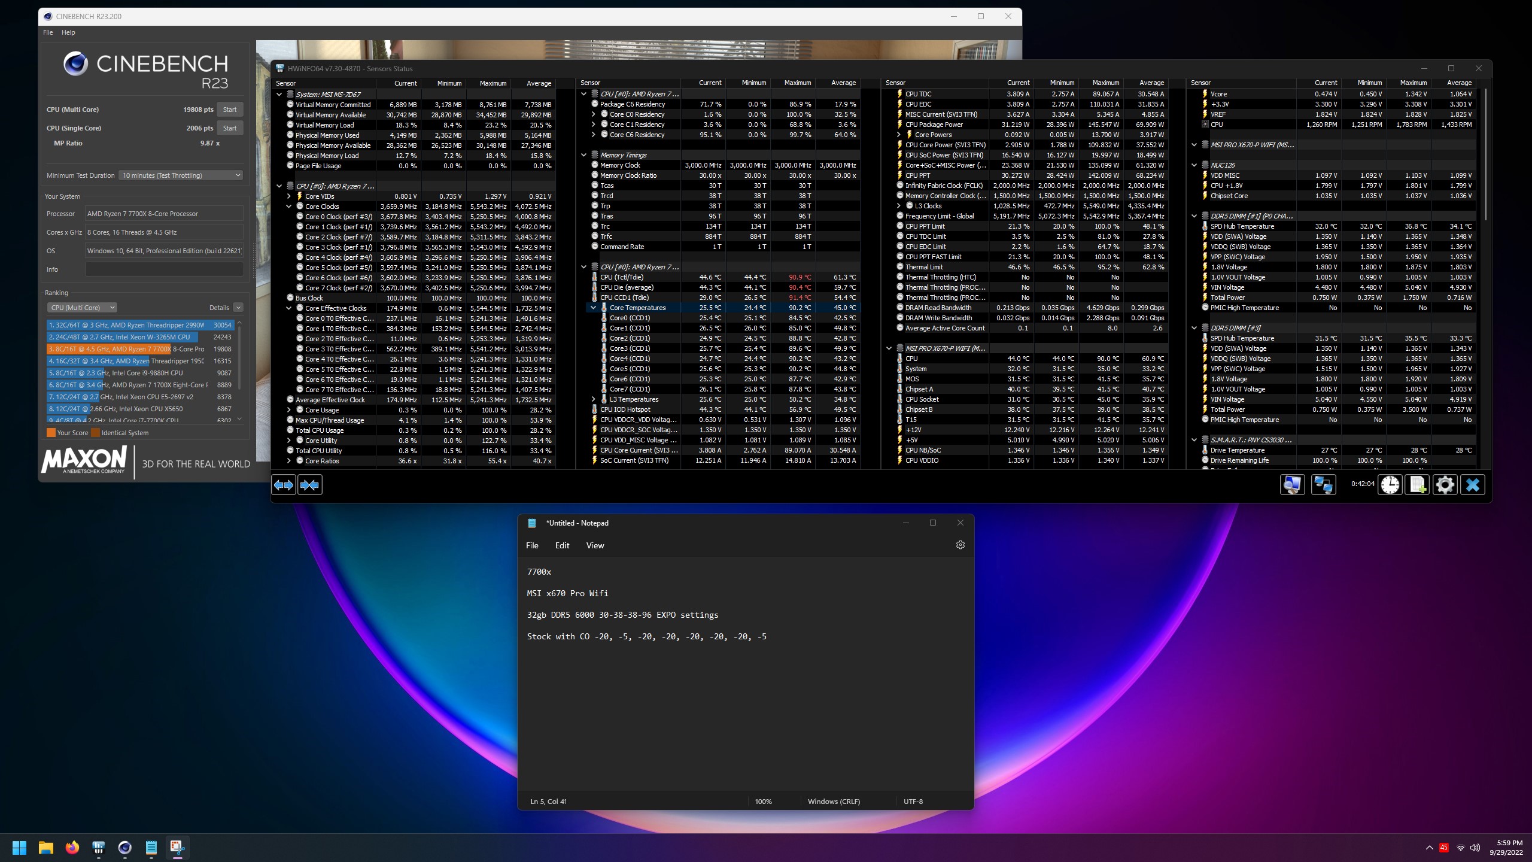Open HWiNFO network remote monitoring icon
Image resolution: width=1532 pixels, height=862 pixels.
pos(1323,485)
